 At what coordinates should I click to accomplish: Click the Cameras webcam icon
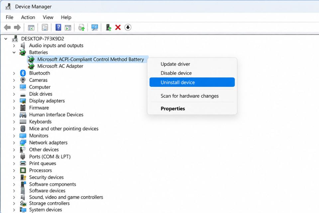click(23, 80)
